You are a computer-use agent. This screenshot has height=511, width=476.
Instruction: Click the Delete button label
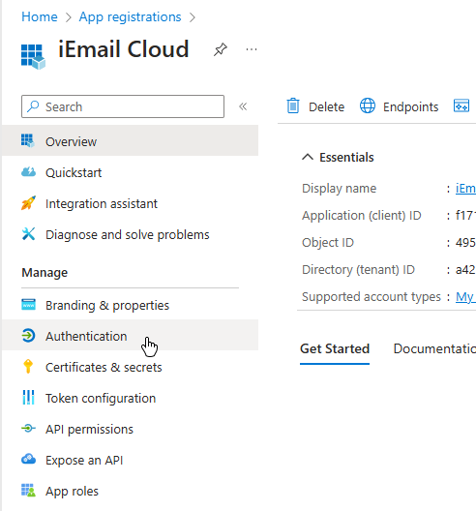click(x=326, y=106)
